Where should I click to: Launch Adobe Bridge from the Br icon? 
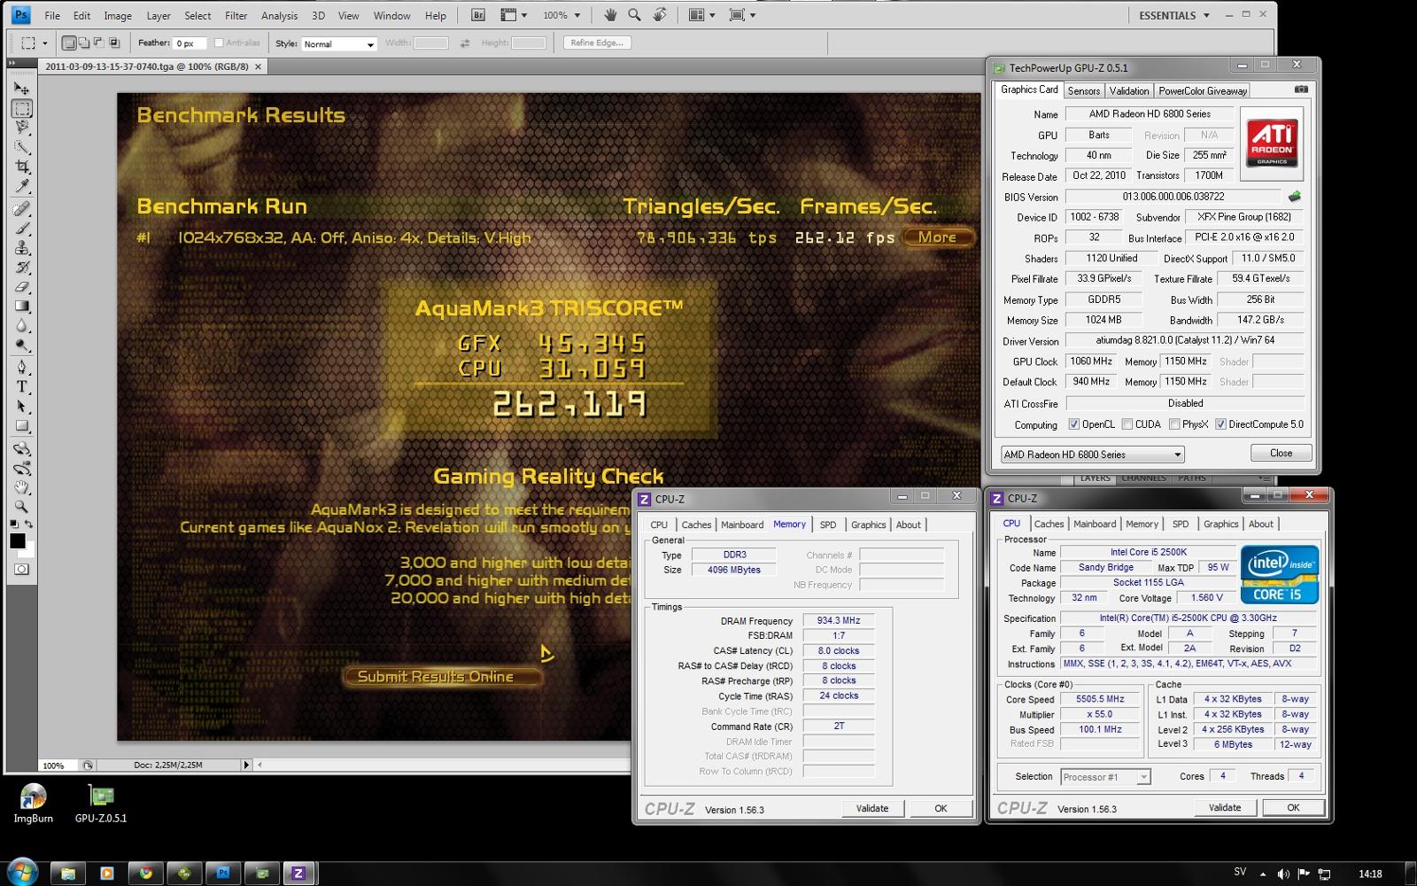[x=478, y=15]
